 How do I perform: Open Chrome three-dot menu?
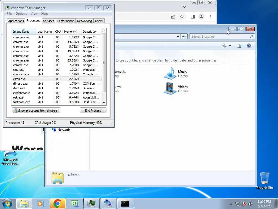[210, 17]
